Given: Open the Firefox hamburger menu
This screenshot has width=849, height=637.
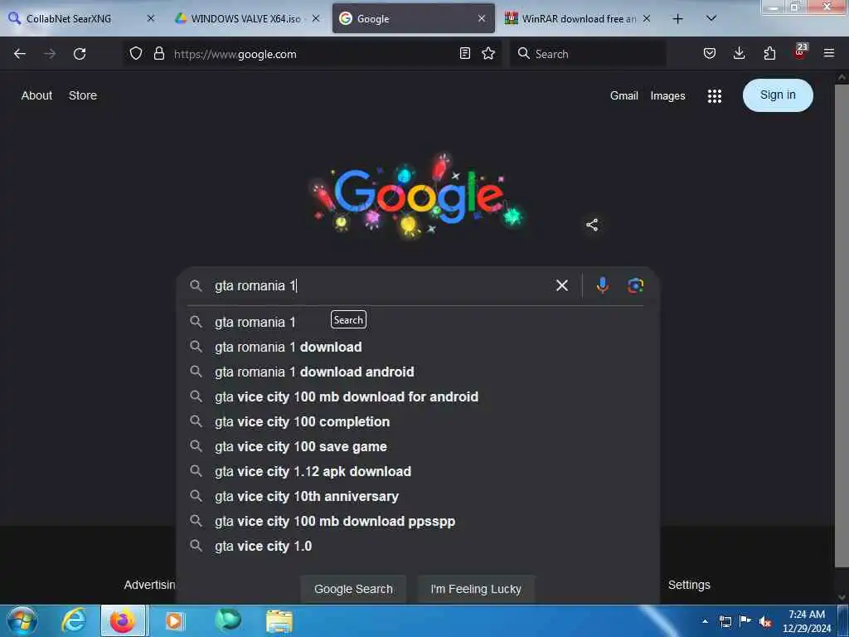Looking at the screenshot, I should click(828, 54).
